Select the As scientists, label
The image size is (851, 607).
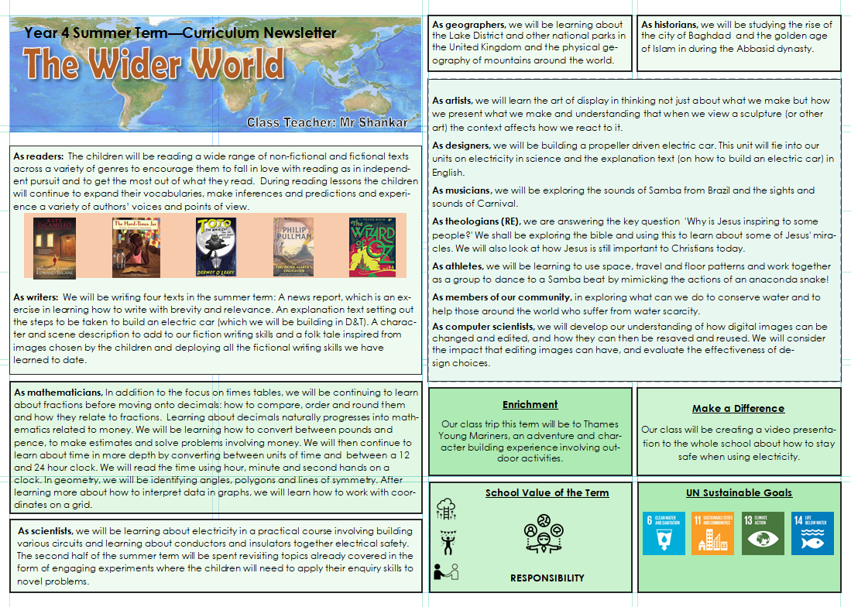point(45,531)
